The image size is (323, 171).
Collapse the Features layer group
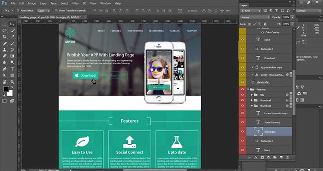point(248,89)
